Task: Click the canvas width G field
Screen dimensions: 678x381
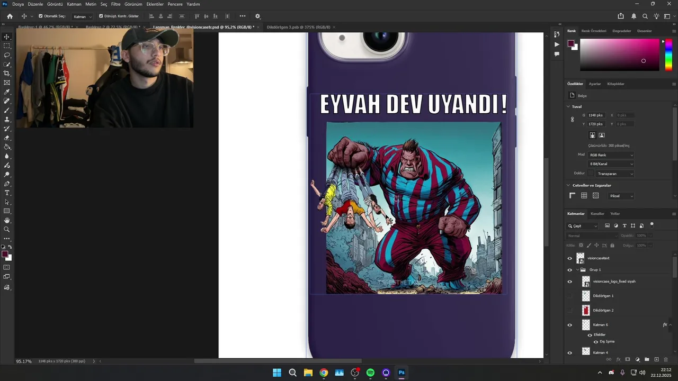Action: coord(596,115)
